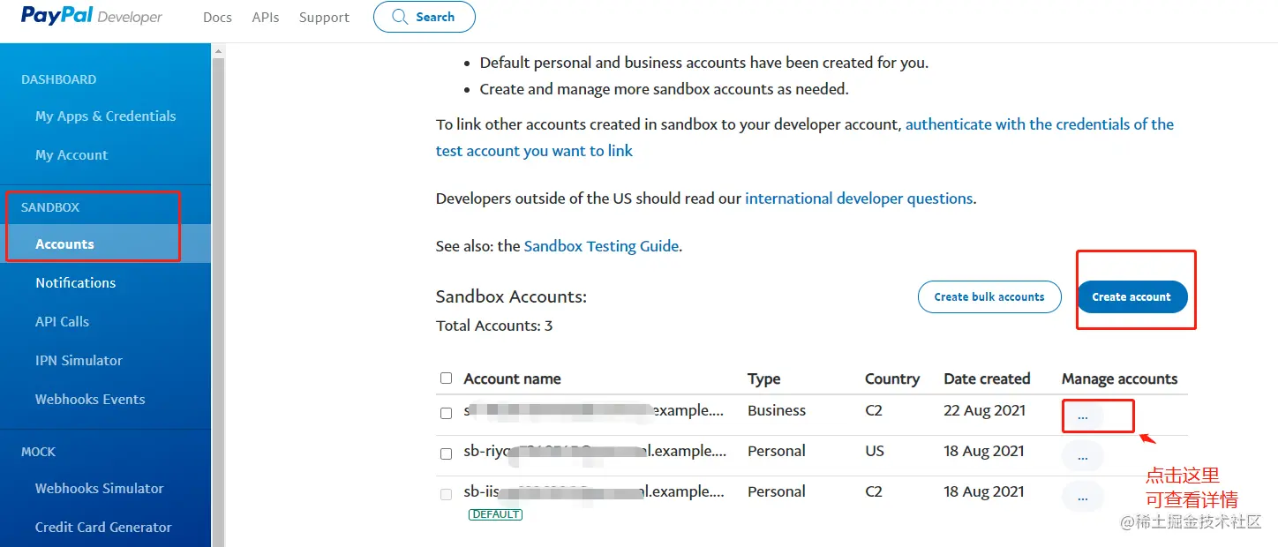Open the APIs menu
Screen dimensions: 1278x547
[266, 17]
